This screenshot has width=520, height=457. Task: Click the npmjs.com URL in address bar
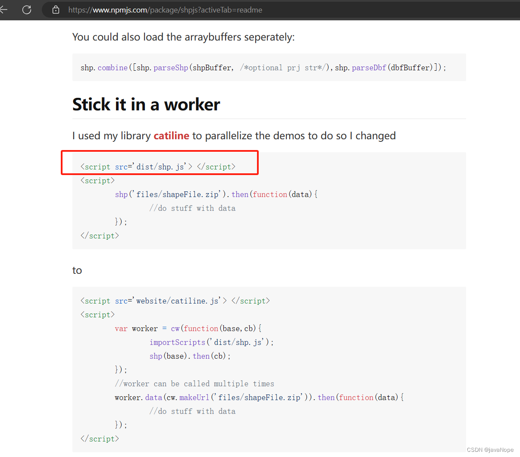165,10
